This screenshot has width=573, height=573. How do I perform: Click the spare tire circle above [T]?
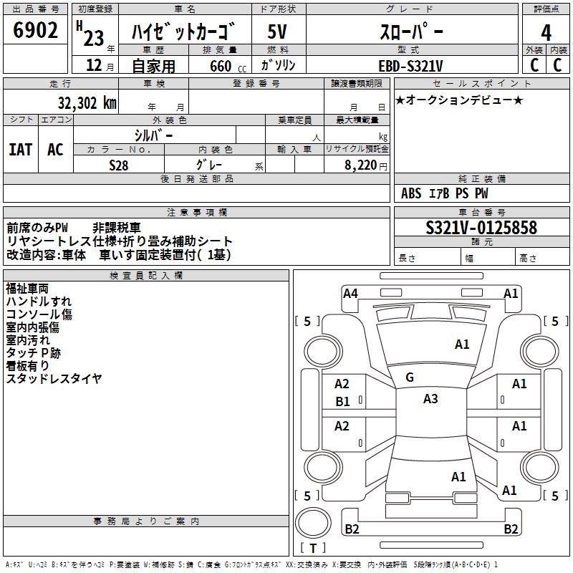[x=313, y=523]
